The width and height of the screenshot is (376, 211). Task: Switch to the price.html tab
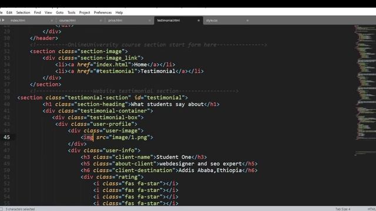pyautogui.click(x=115, y=21)
